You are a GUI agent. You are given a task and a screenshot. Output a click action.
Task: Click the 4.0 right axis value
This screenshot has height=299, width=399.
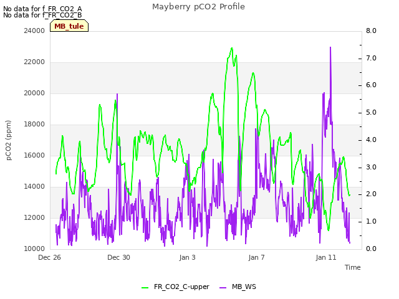click(371, 140)
